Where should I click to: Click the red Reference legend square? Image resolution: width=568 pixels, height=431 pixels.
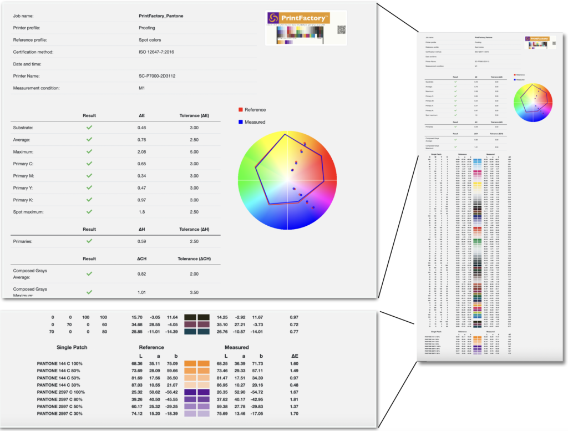(241, 110)
